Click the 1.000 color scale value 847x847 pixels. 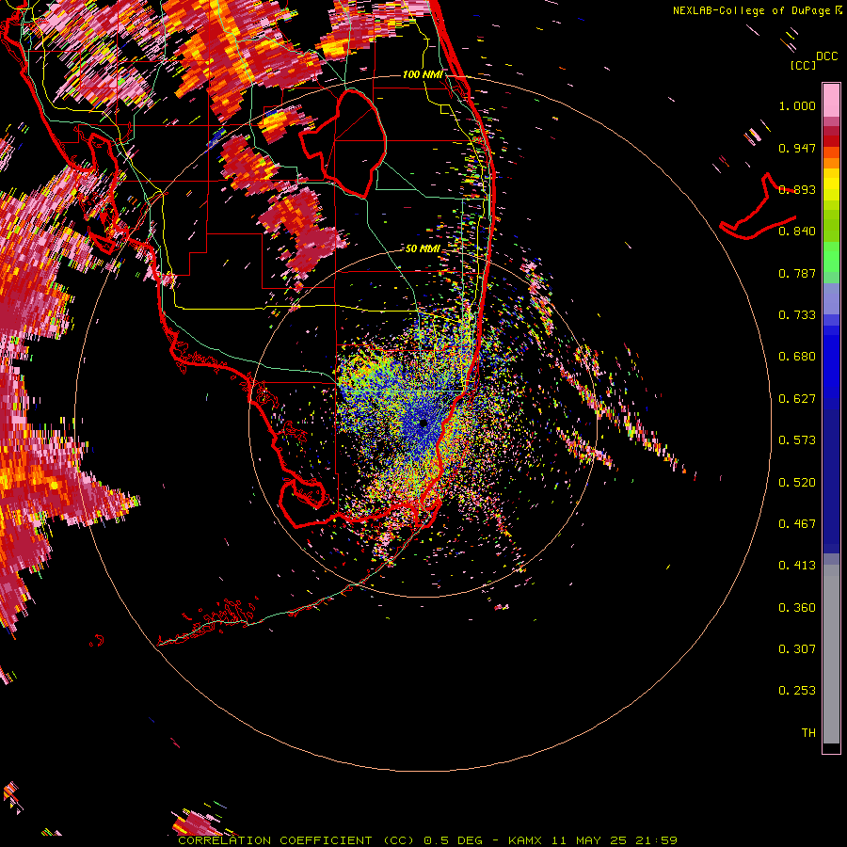(x=797, y=105)
